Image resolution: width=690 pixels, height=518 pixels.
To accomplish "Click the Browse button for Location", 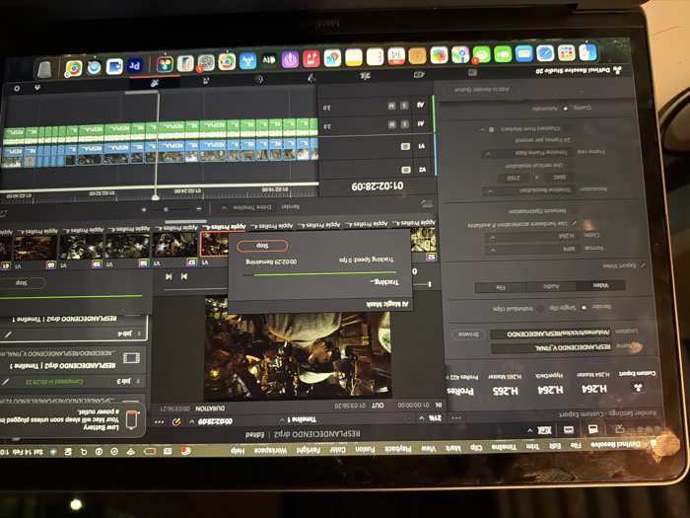I will pos(468,334).
